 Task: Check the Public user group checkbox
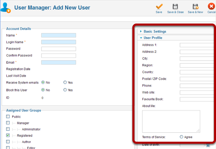pyautogui.click(x=8, y=117)
